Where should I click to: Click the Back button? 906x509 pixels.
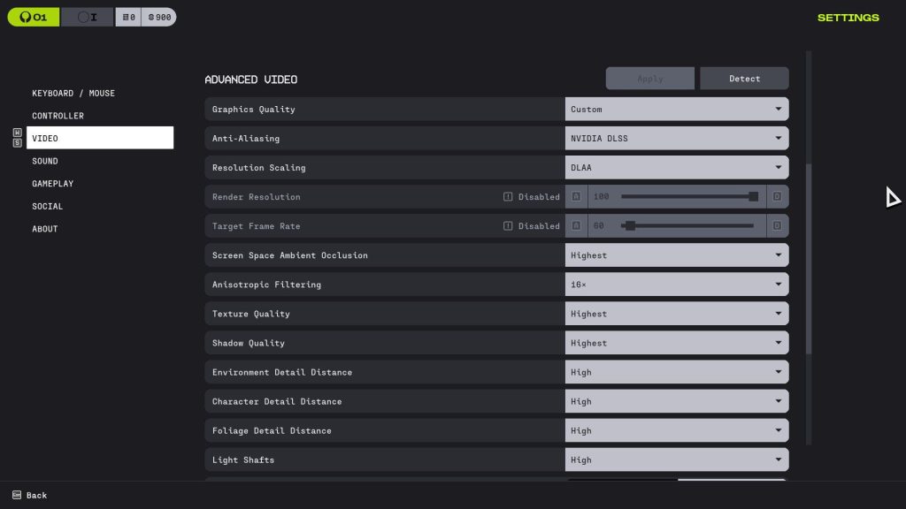pos(36,495)
